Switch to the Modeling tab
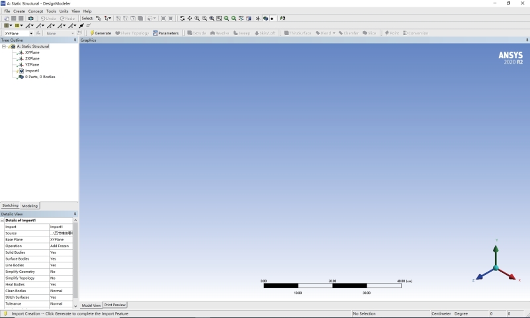The height and width of the screenshot is (318, 530). 30,205
